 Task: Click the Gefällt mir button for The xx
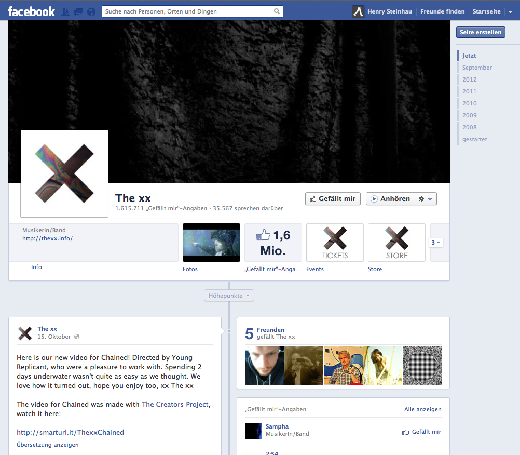click(x=333, y=199)
